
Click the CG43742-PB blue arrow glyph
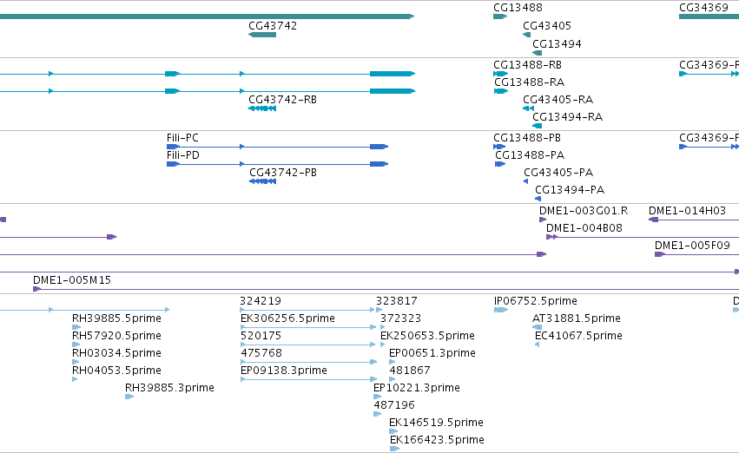[262, 181]
